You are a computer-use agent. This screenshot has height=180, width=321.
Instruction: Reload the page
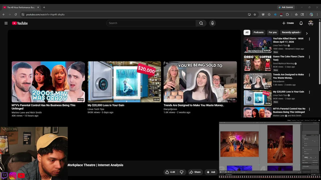tap(16, 14)
